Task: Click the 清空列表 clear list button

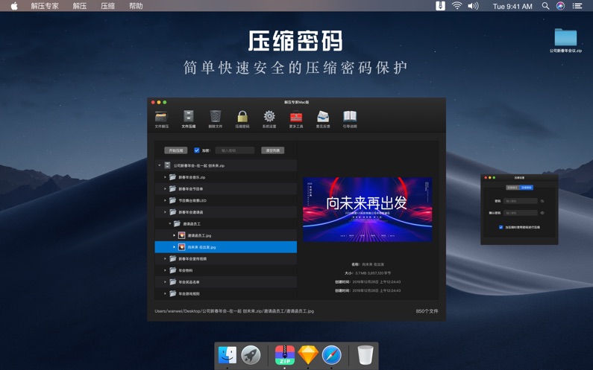Action: point(272,150)
